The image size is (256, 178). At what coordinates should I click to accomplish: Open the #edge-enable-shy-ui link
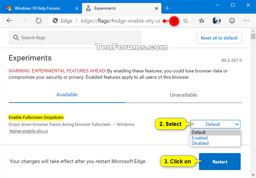28,131
